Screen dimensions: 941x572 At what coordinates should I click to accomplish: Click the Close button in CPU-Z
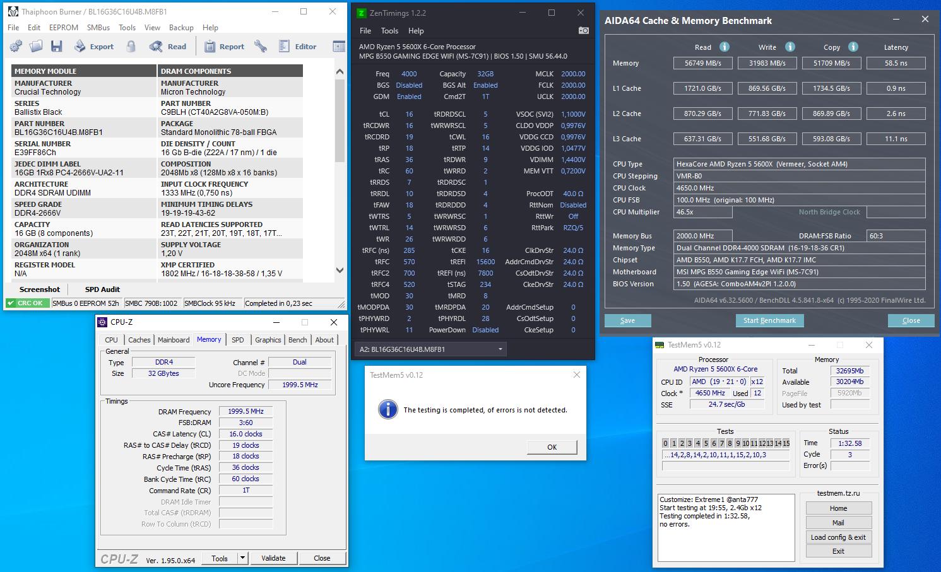[x=322, y=558]
